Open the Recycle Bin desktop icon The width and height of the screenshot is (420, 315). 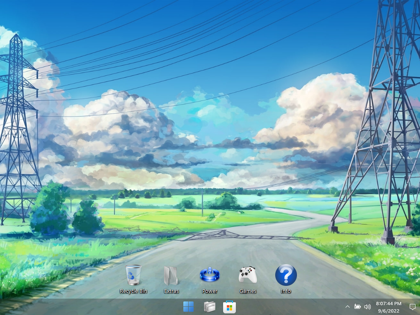[x=133, y=275]
